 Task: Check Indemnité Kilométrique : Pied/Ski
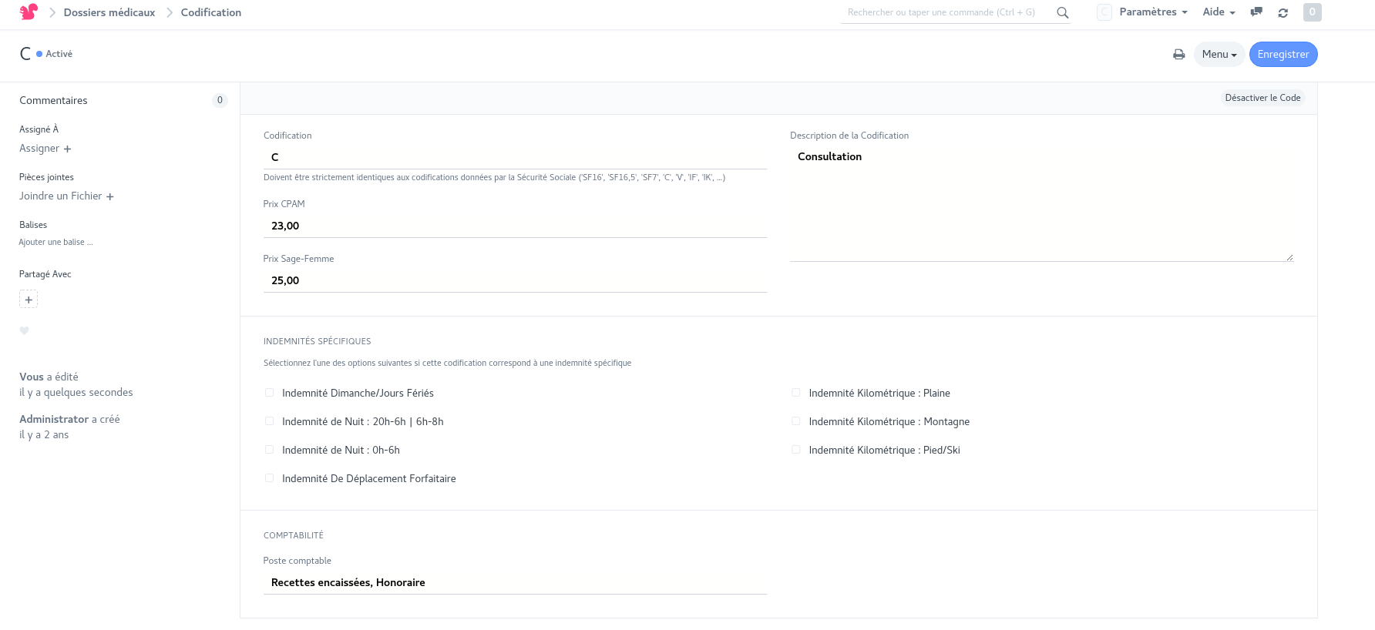coord(796,450)
